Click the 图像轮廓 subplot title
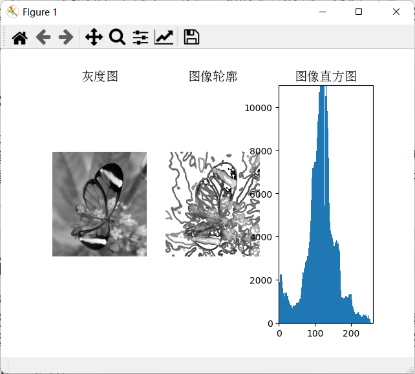The width and height of the screenshot is (415, 374). 213,76
